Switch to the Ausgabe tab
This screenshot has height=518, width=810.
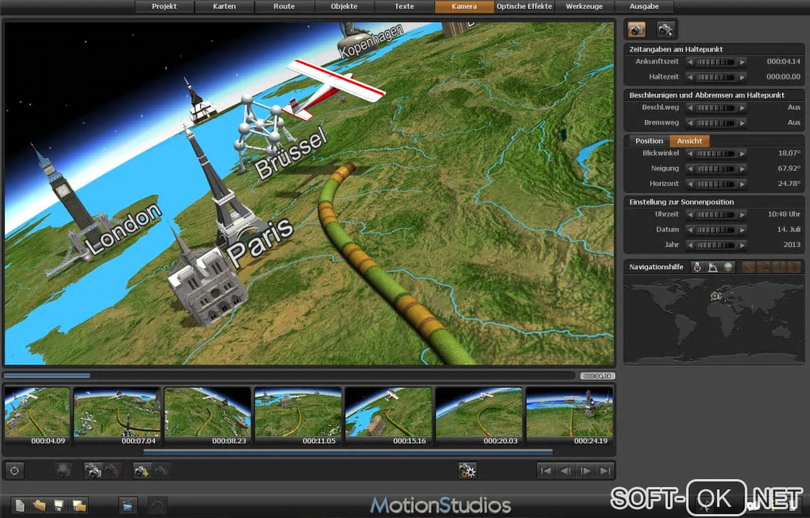pyautogui.click(x=644, y=6)
